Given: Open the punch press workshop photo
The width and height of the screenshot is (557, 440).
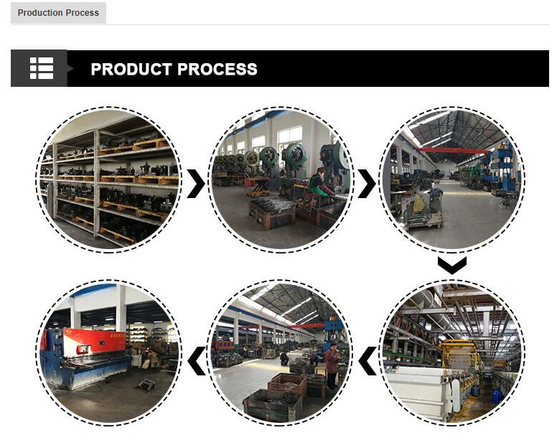Looking at the screenshot, I should coord(281,179).
